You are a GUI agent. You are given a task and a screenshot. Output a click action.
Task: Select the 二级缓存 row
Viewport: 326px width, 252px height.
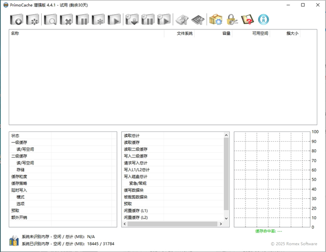click(x=63, y=156)
